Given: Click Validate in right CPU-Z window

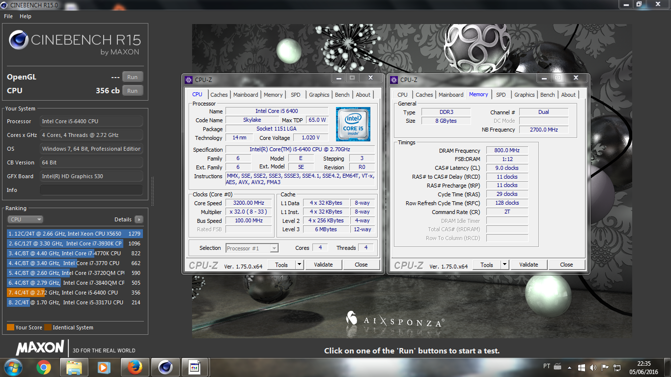Looking at the screenshot, I should point(529,265).
